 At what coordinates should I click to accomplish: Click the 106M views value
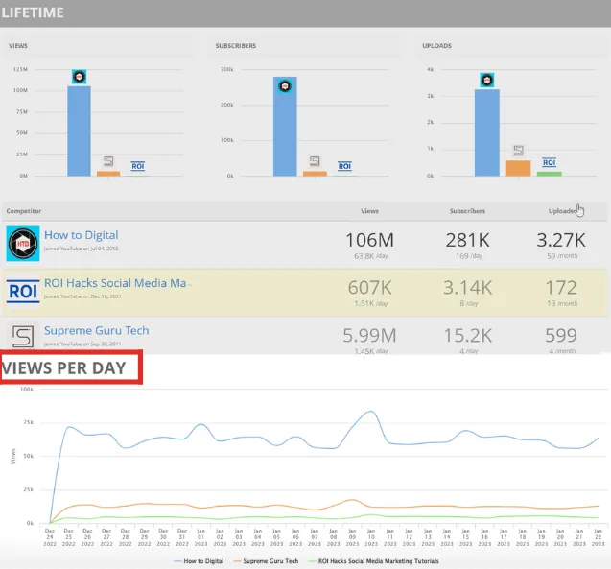[370, 240]
